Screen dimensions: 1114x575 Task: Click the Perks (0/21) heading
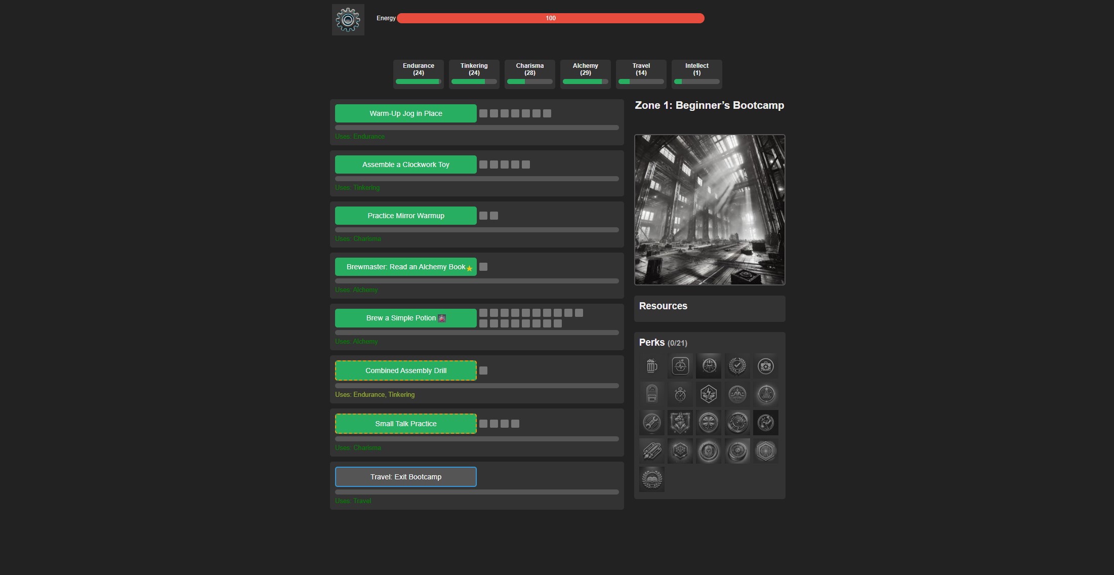663,343
